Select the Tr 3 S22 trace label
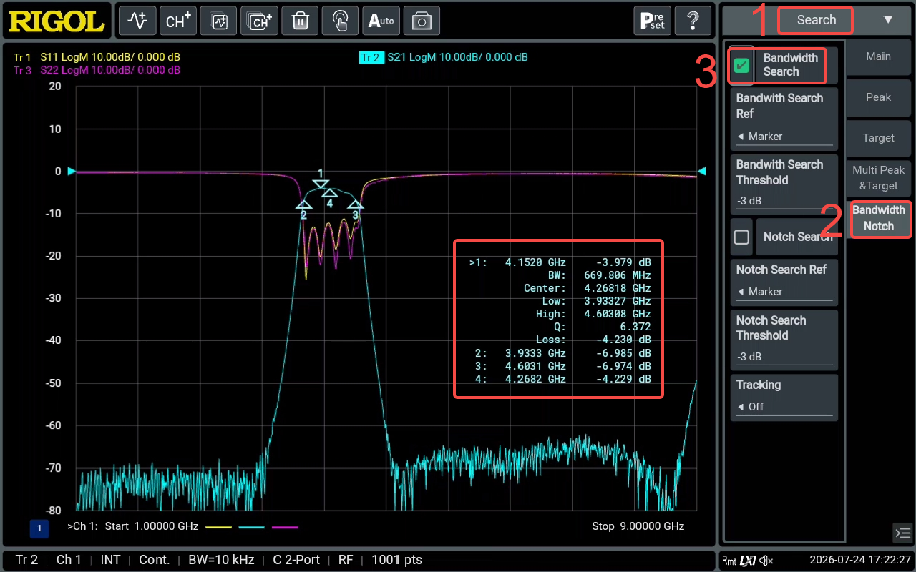 click(x=97, y=70)
